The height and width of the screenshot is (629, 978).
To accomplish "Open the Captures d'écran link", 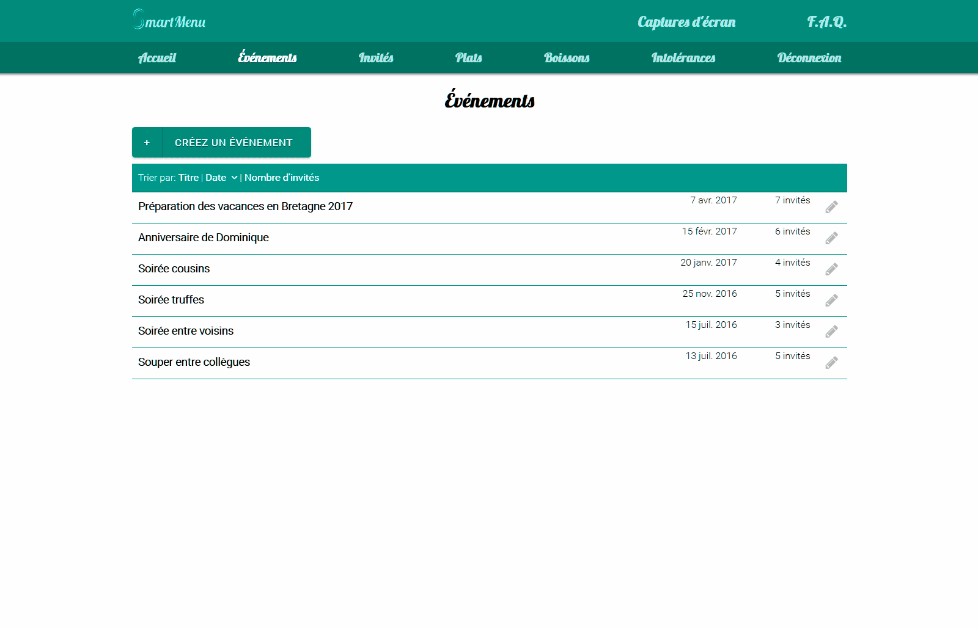I will tap(686, 22).
